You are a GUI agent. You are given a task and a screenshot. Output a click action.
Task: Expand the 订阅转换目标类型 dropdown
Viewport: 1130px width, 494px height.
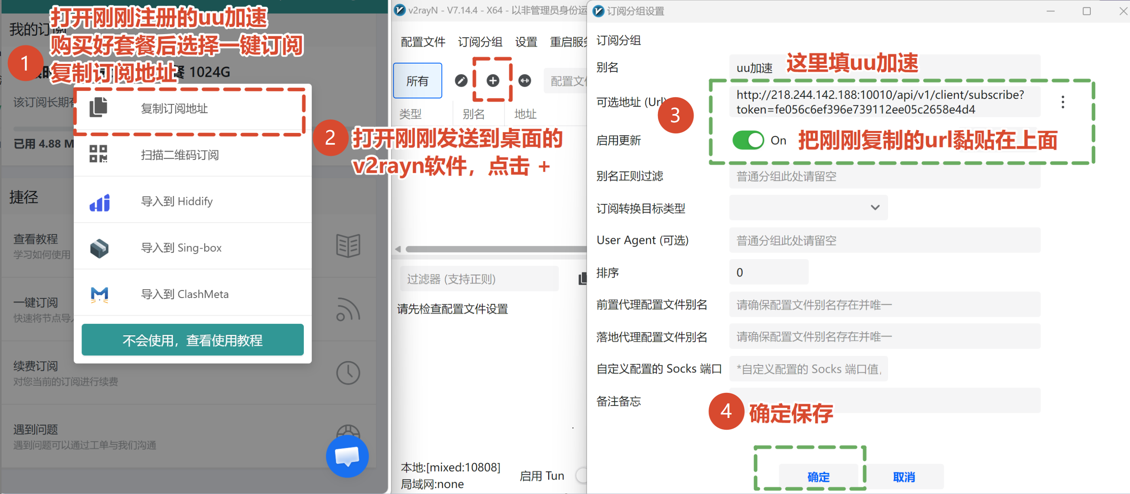(x=808, y=207)
